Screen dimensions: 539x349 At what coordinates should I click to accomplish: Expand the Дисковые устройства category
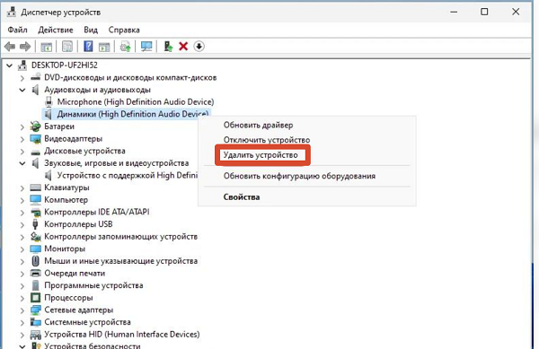click(22, 152)
